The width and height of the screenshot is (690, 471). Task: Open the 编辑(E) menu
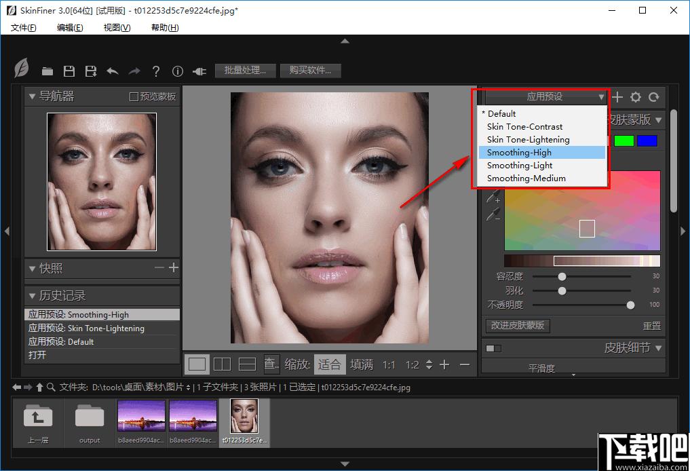[70, 28]
